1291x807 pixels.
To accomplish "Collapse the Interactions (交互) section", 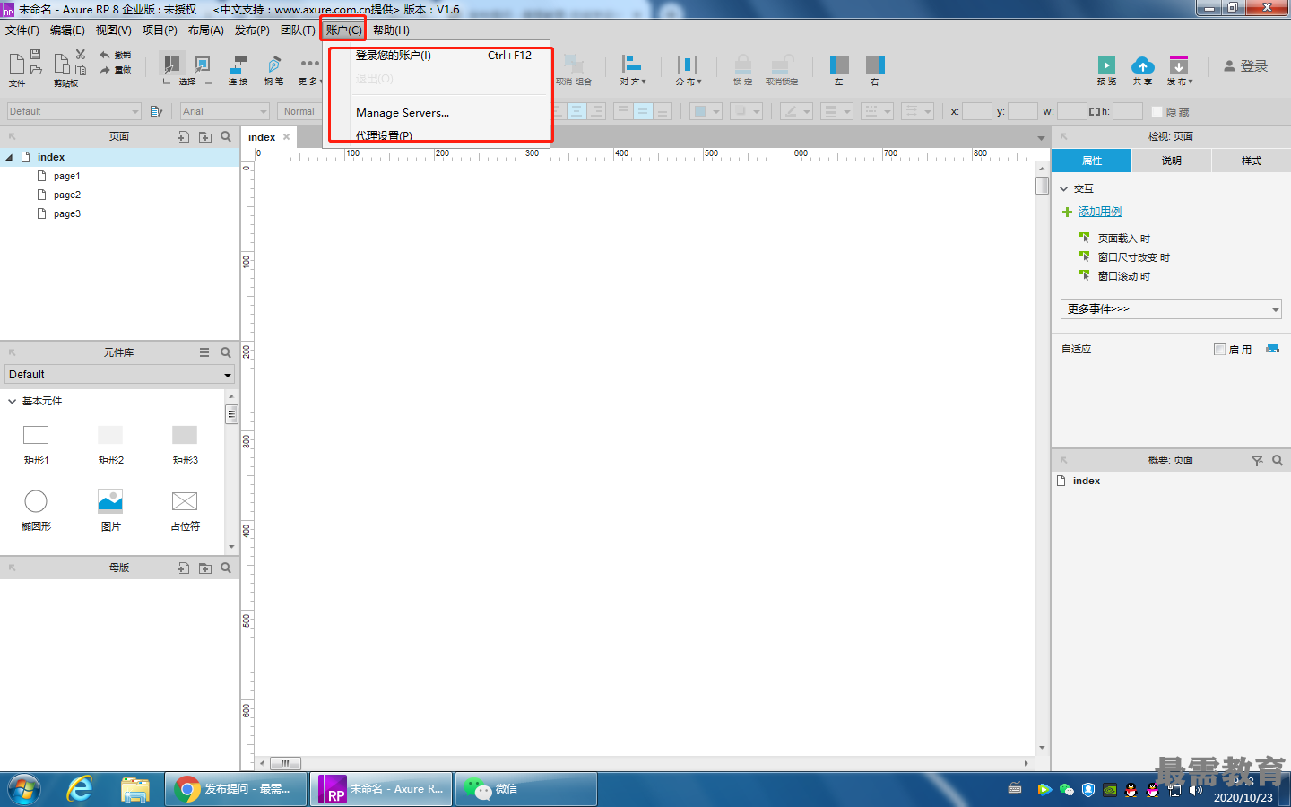I will pyautogui.click(x=1064, y=188).
